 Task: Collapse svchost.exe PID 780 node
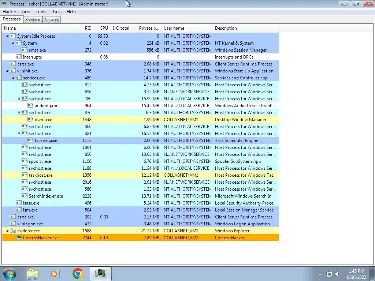(x=19, y=98)
